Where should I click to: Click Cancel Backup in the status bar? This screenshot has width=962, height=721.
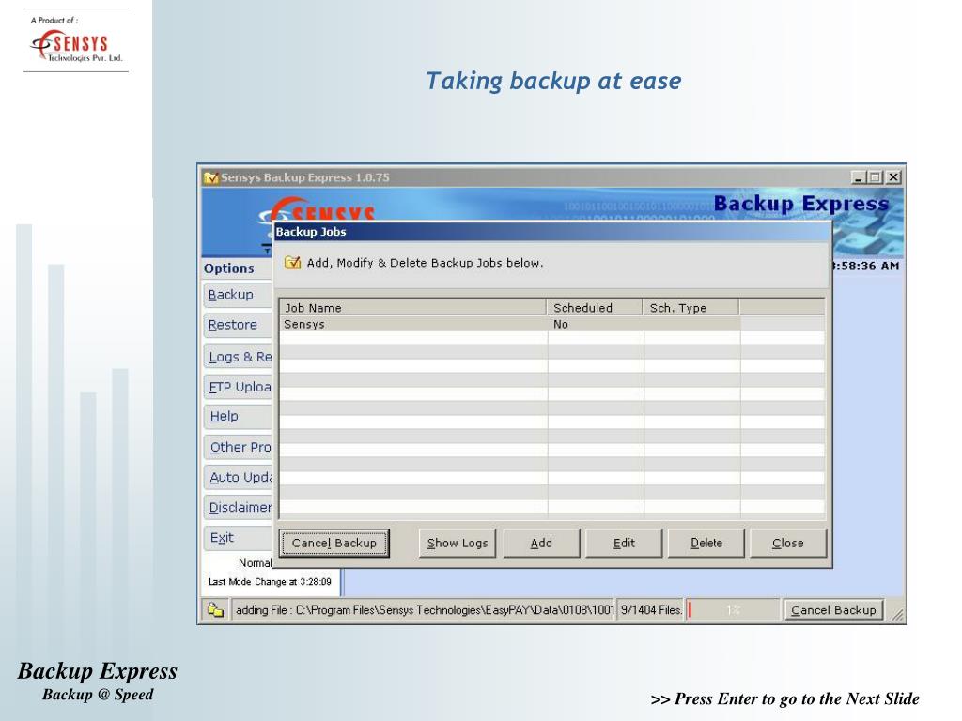pyautogui.click(x=834, y=610)
